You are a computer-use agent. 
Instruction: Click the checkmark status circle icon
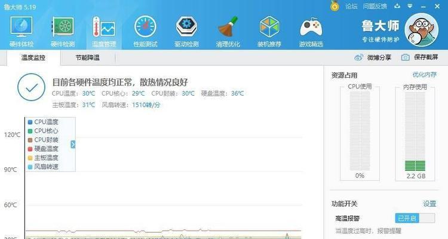tap(31, 87)
